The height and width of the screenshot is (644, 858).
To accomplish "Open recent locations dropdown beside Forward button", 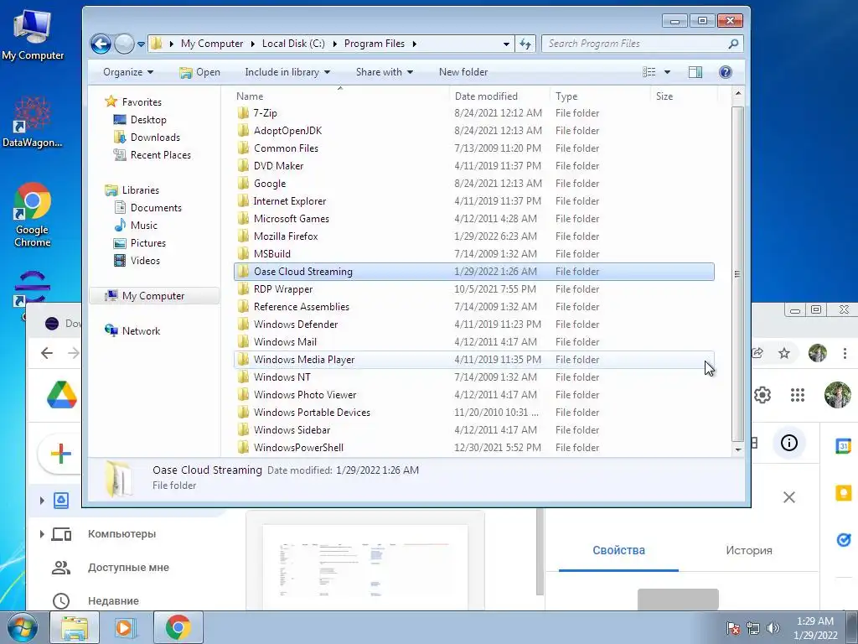I will click(x=141, y=44).
